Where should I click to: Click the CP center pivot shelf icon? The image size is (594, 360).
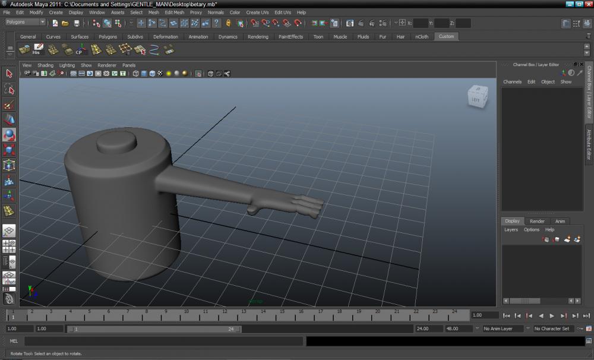(x=81, y=49)
